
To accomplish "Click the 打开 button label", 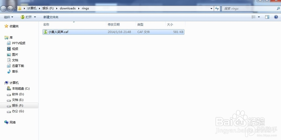I will [x=29, y=17].
